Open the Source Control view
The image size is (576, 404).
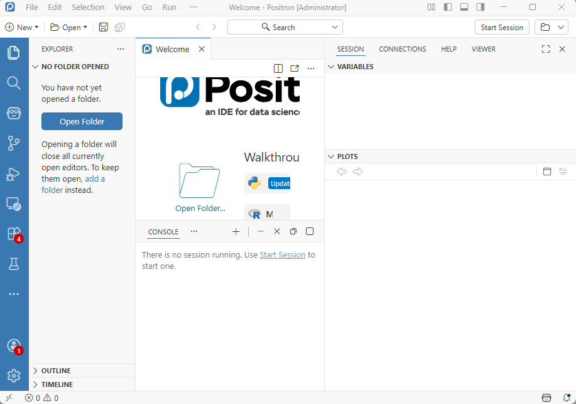(x=14, y=143)
